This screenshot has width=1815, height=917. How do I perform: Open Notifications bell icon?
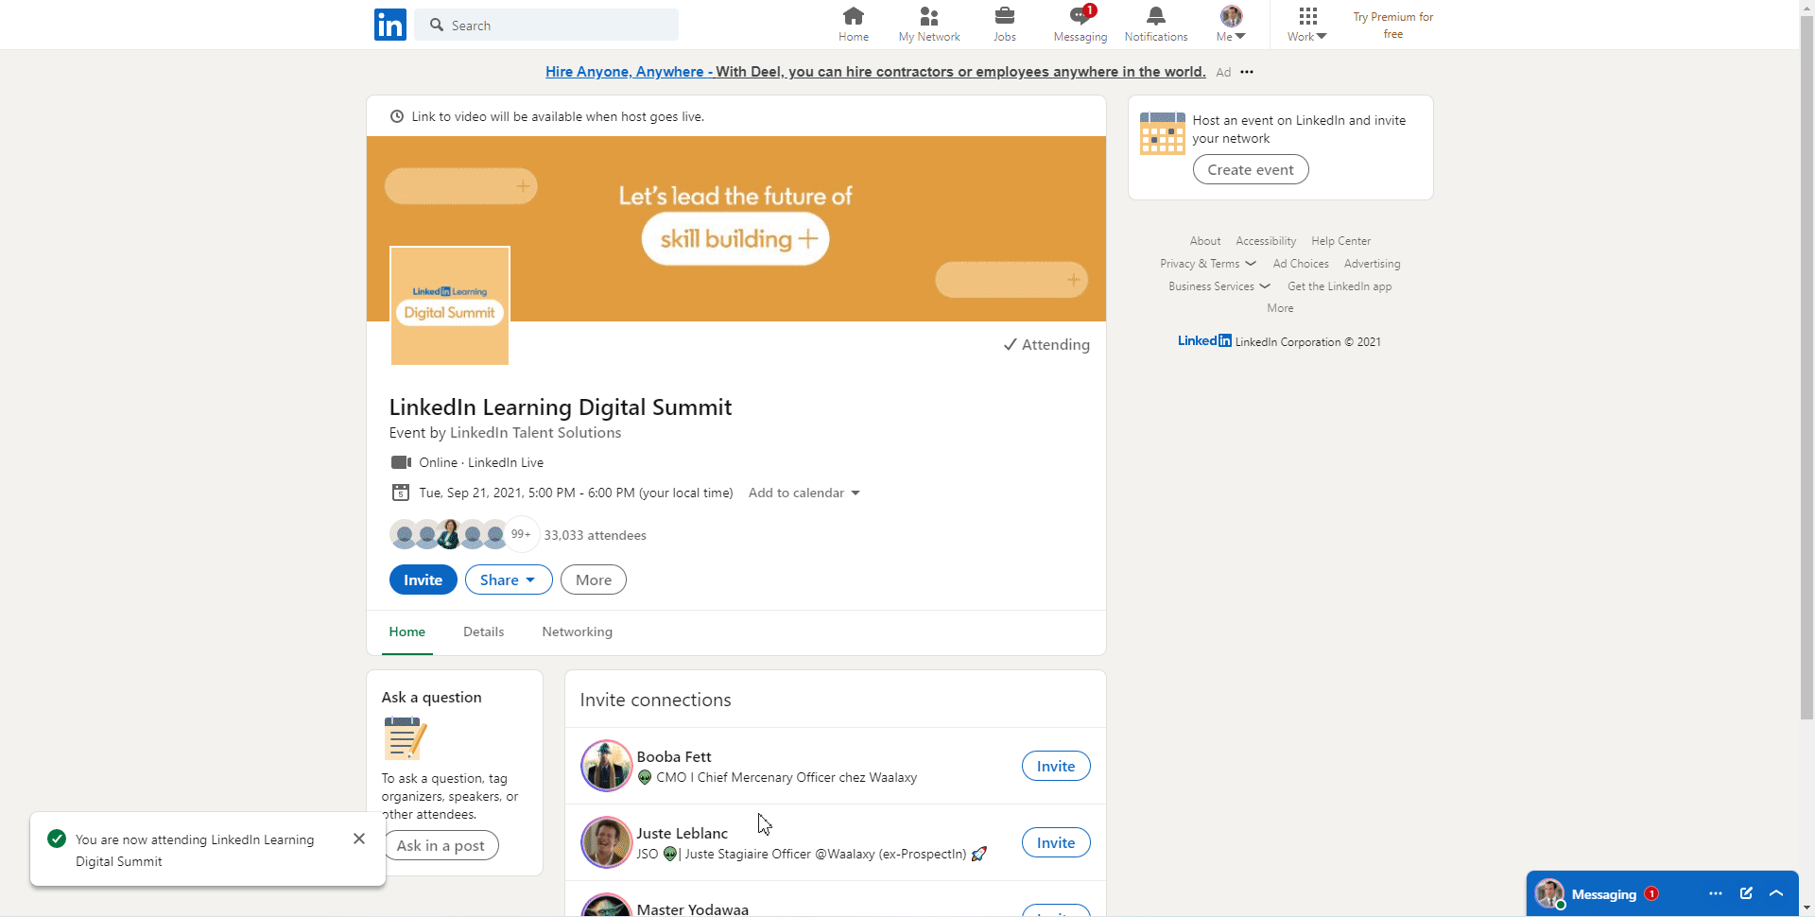point(1156,25)
